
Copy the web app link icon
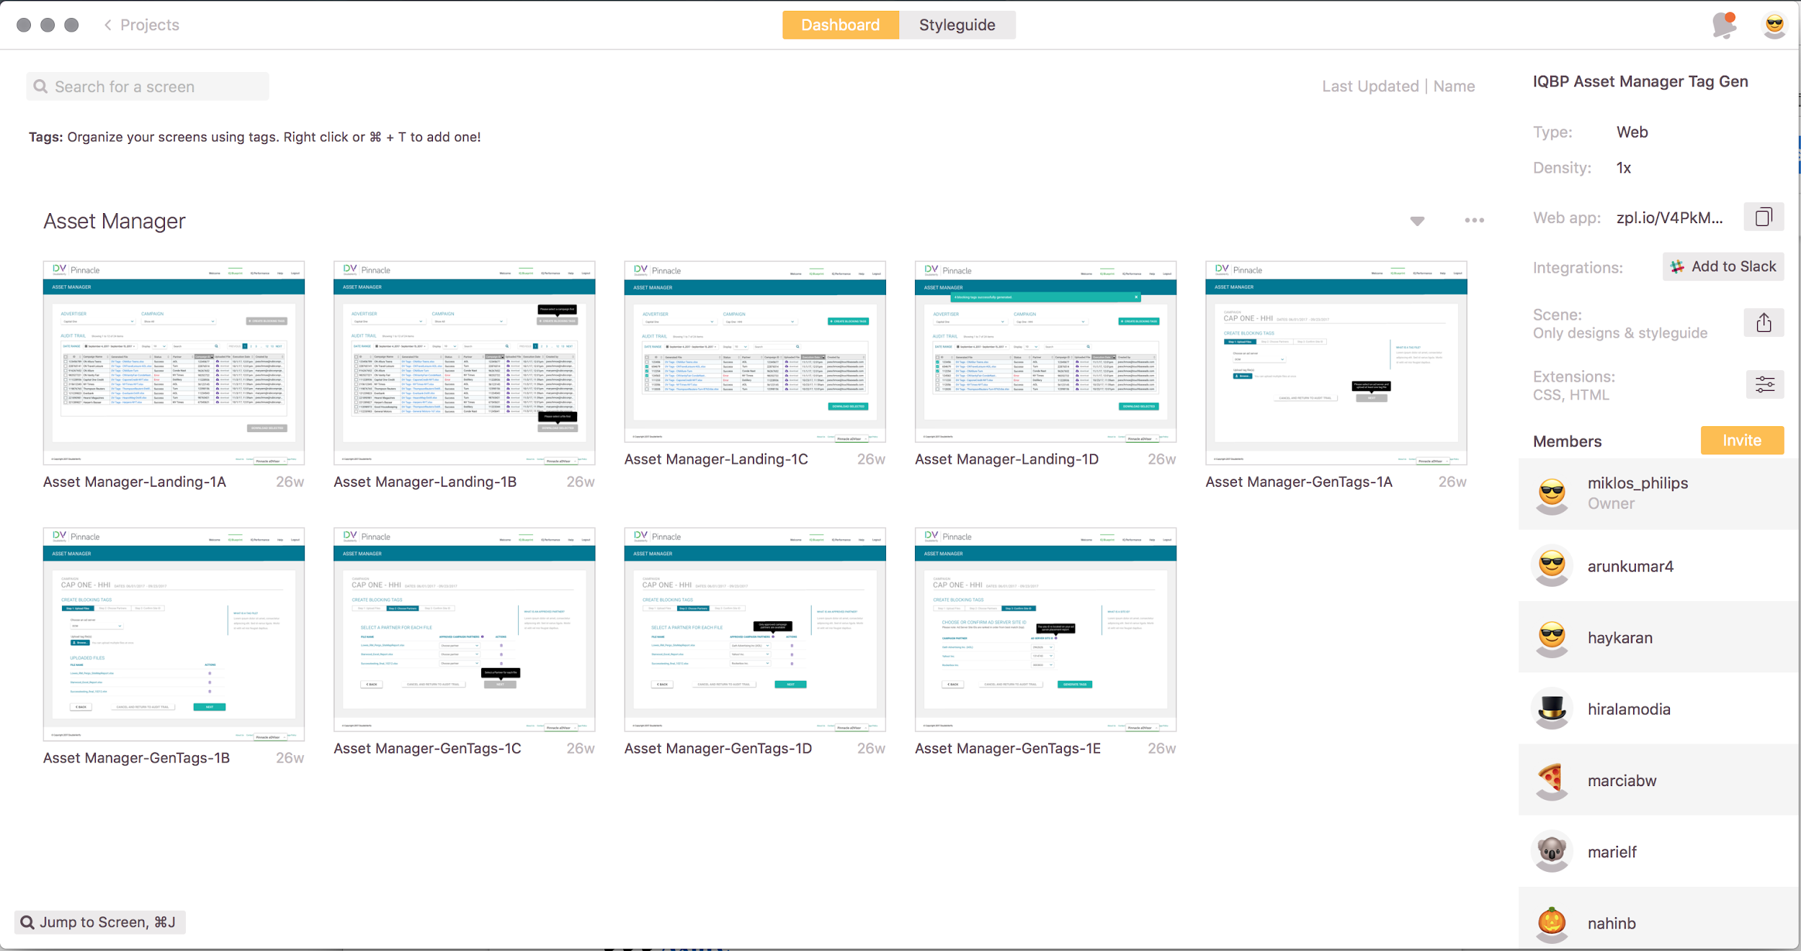pos(1764,217)
